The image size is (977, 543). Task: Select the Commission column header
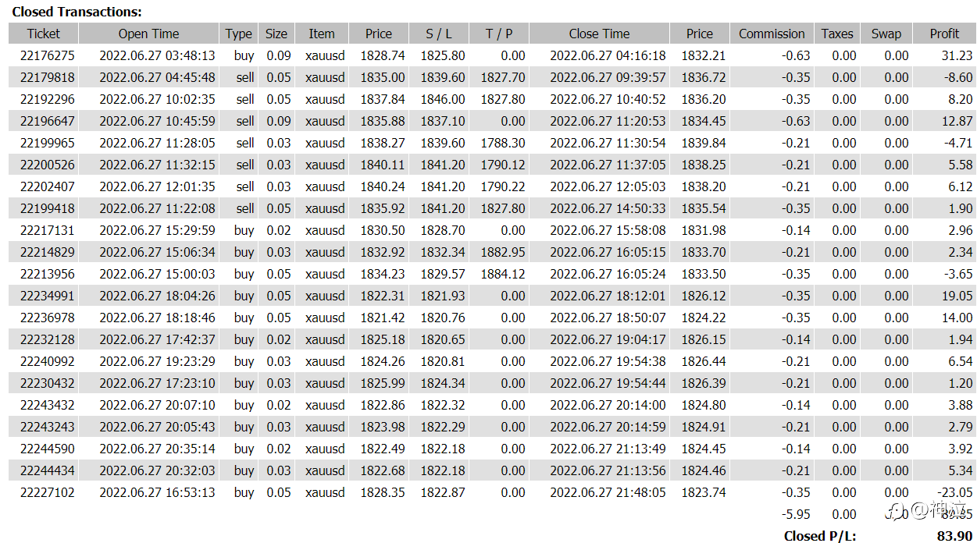pos(772,34)
